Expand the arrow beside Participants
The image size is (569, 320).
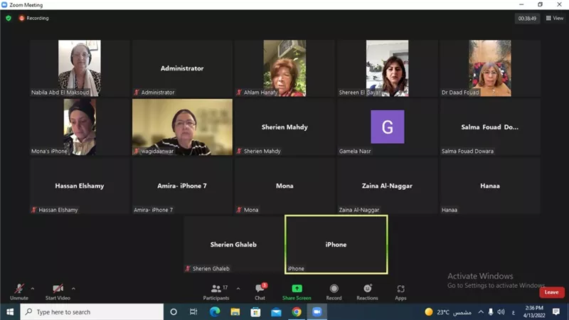(238, 289)
